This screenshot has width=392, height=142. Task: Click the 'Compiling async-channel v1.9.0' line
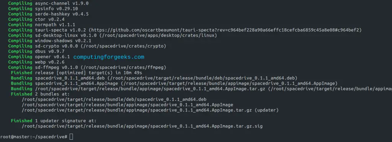point(48,3)
